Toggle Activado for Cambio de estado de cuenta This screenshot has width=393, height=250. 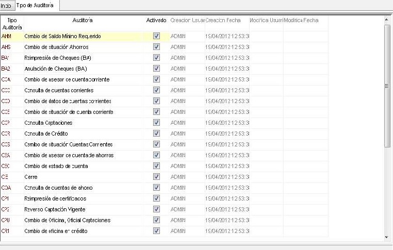tap(156, 166)
